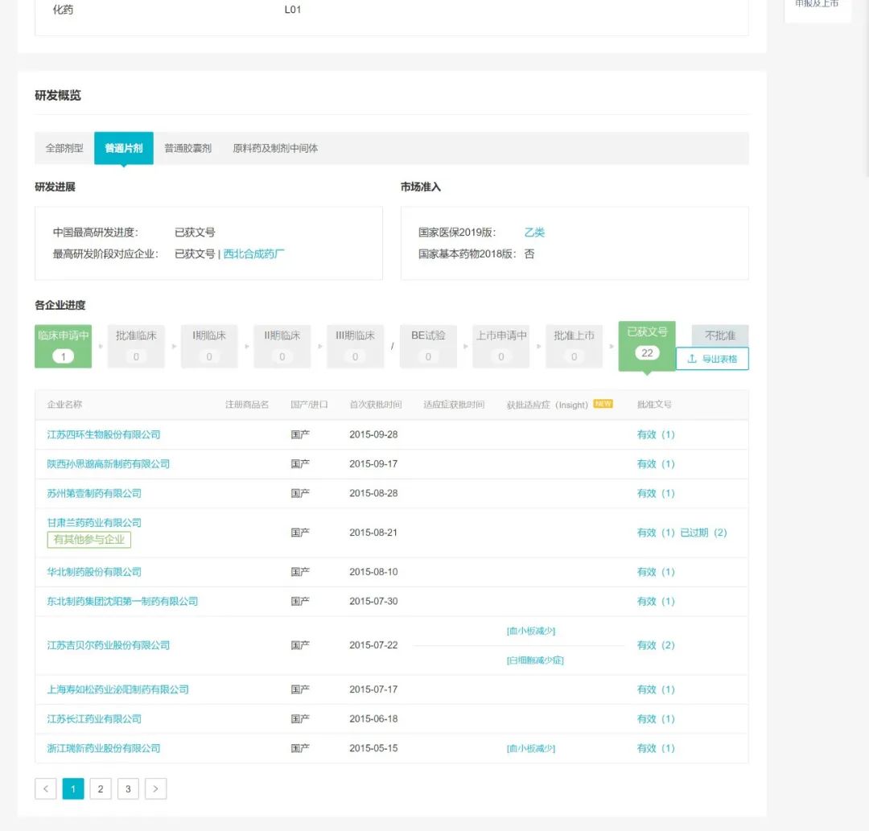Click the 研发概览 section heading
Image resolution: width=869 pixels, height=831 pixels.
click(58, 95)
